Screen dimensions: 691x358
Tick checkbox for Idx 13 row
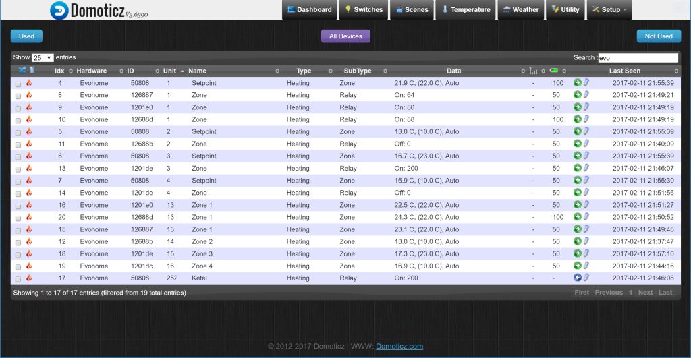pos(18,169)
